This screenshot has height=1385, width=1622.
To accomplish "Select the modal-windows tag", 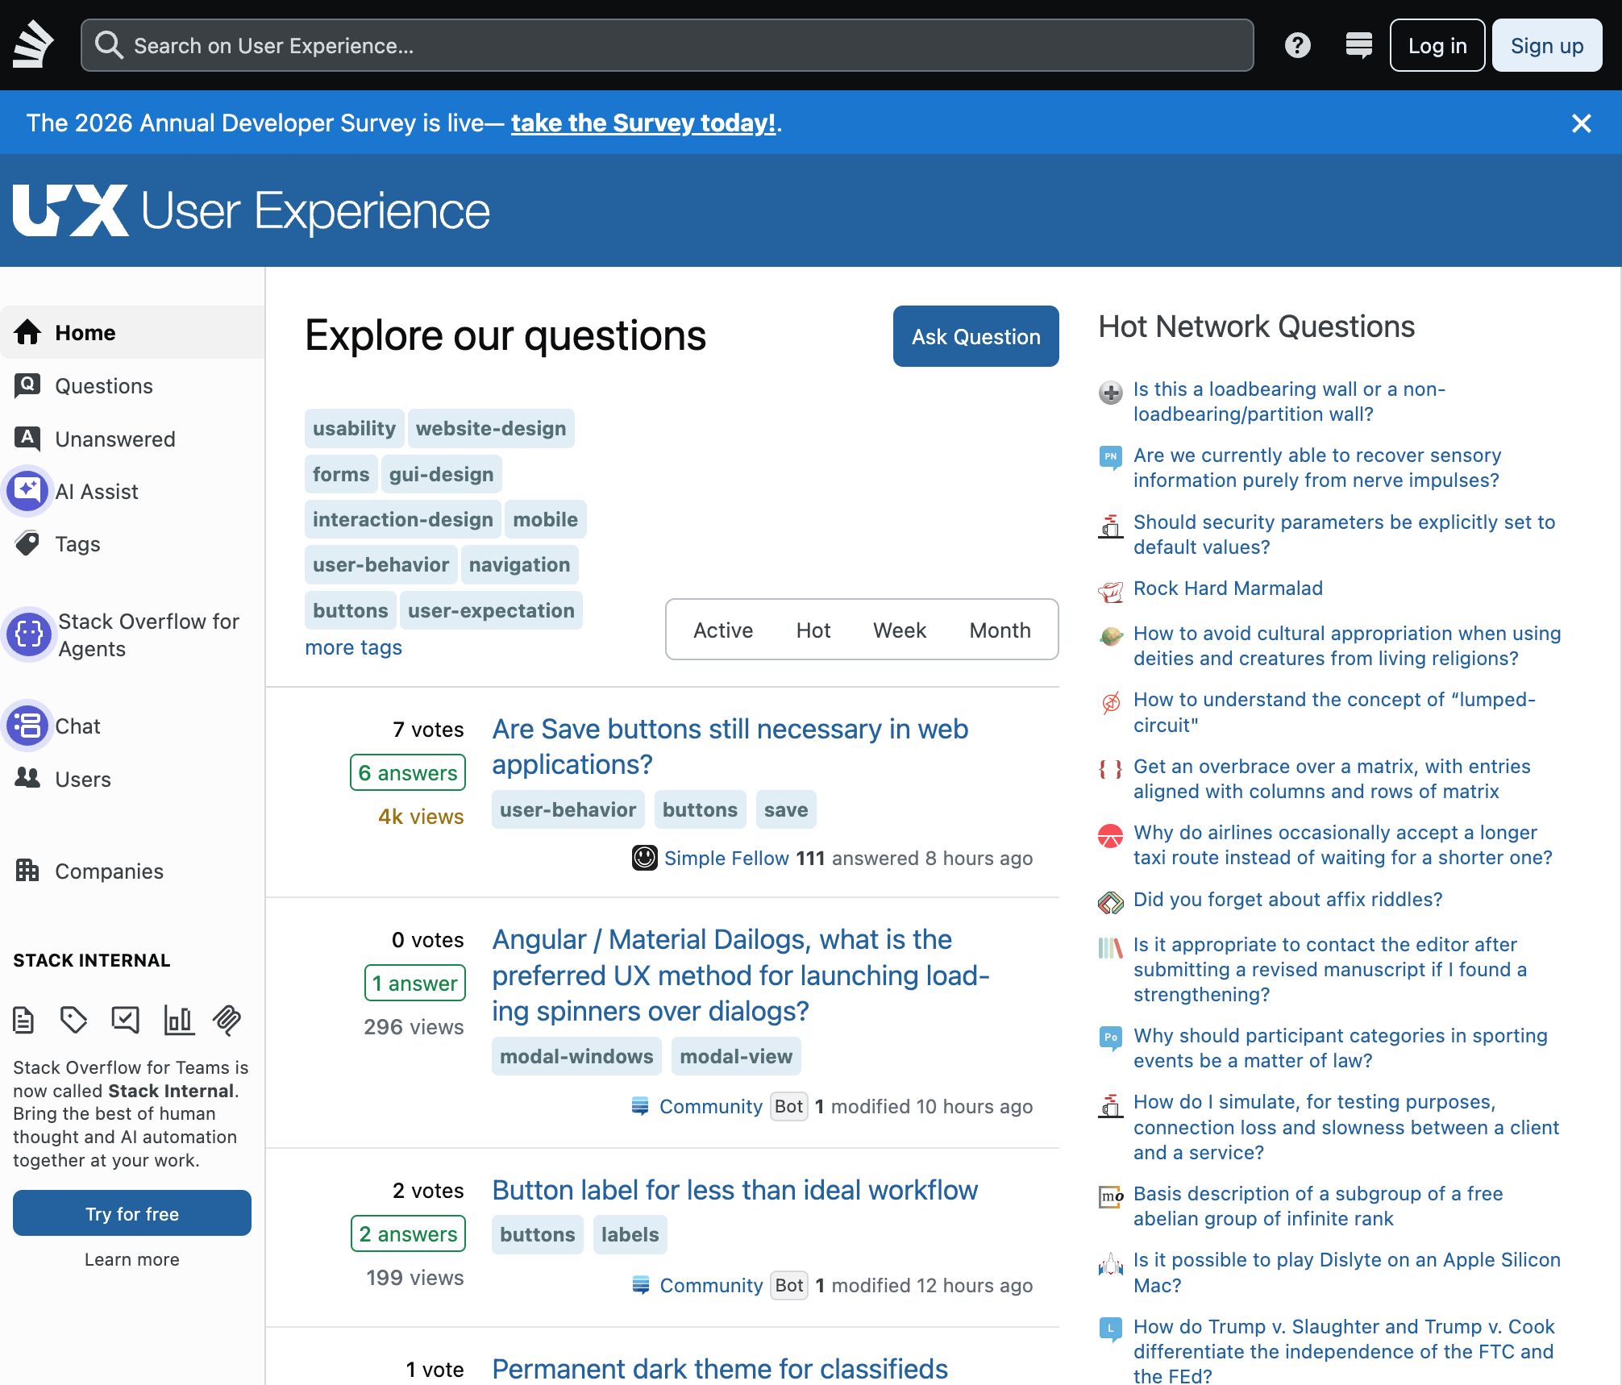I will tap(576, 1056).
